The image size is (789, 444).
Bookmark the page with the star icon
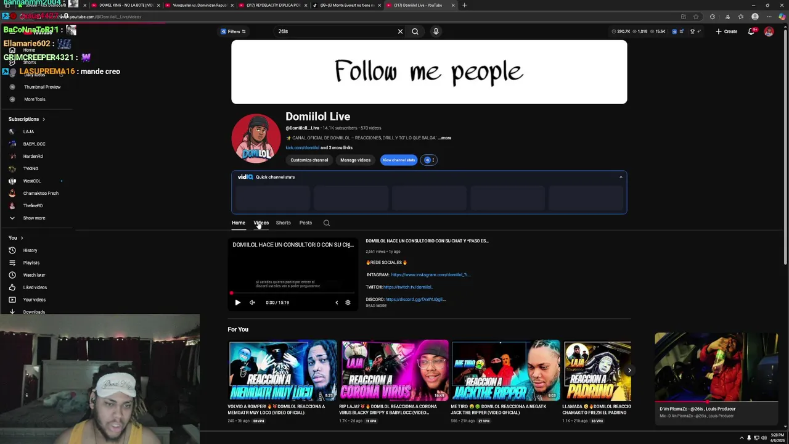[x=696, y=17]
